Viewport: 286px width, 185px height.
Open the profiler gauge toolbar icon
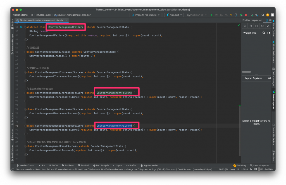226,15
